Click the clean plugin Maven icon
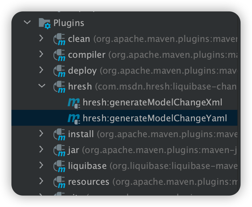The width and height of the screenshot is (252, 207). (x=59, y=39)
